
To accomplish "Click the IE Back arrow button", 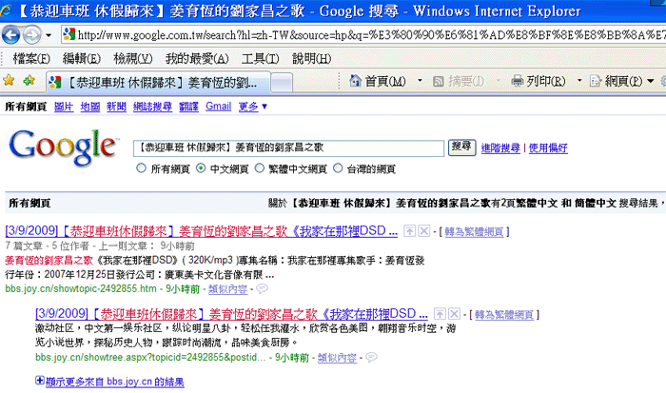I will [x=10, y=35].
